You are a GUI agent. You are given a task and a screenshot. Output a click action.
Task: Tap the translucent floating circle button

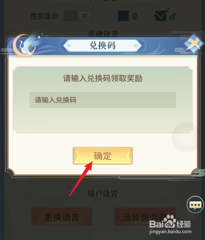(x=186, y=137)
